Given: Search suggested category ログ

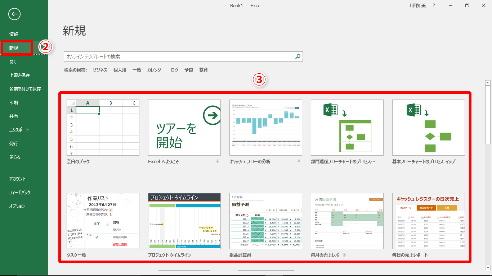Looking at the screenshot, I should tap(175, 70).
